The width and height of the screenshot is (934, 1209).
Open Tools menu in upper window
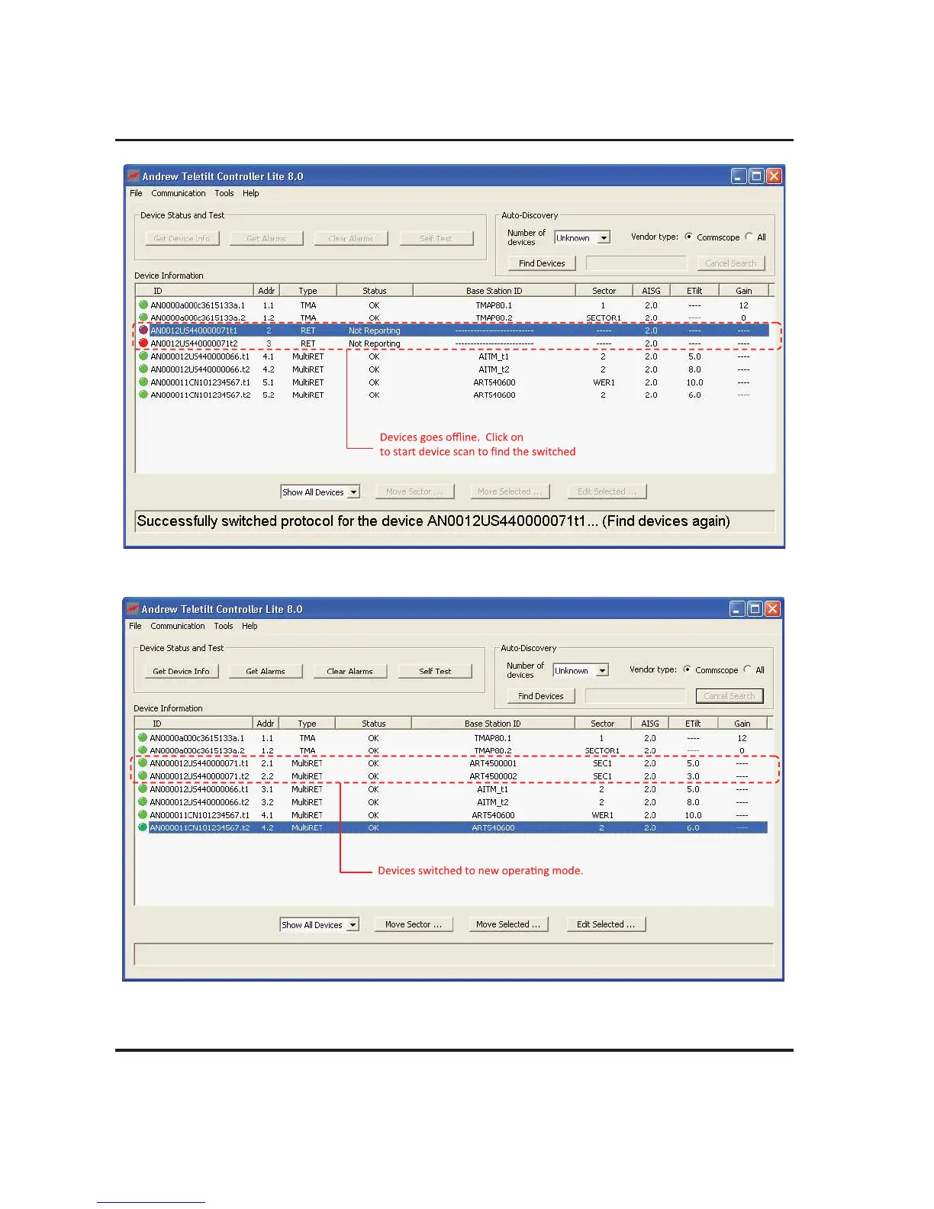pos(224,193)
